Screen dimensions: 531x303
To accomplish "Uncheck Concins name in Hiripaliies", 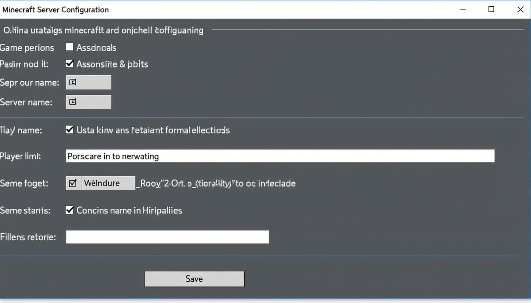I will tap(70, 210).
